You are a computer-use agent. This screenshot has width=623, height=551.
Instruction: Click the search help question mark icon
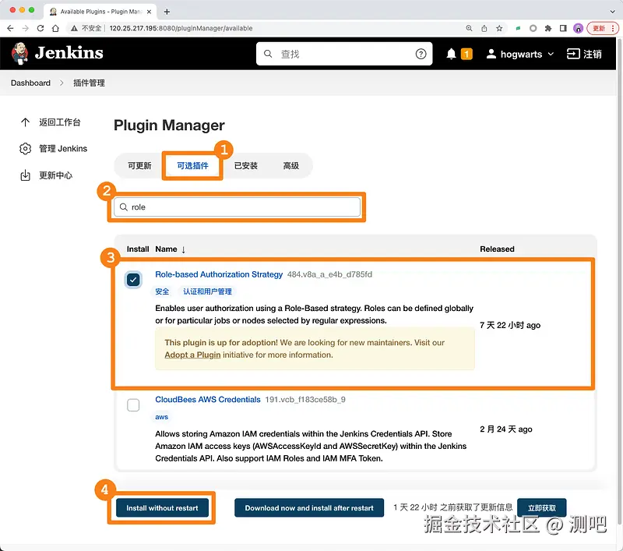421,54
